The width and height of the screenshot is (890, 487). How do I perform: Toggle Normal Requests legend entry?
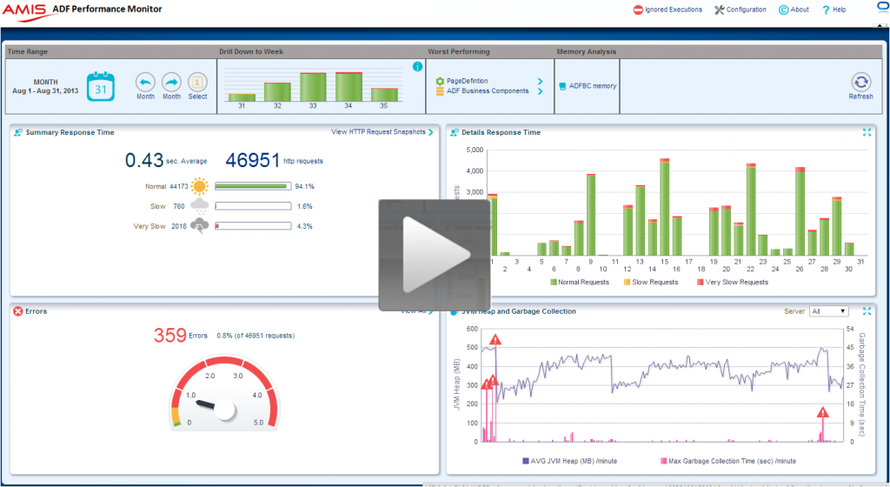tap(580, 282)
